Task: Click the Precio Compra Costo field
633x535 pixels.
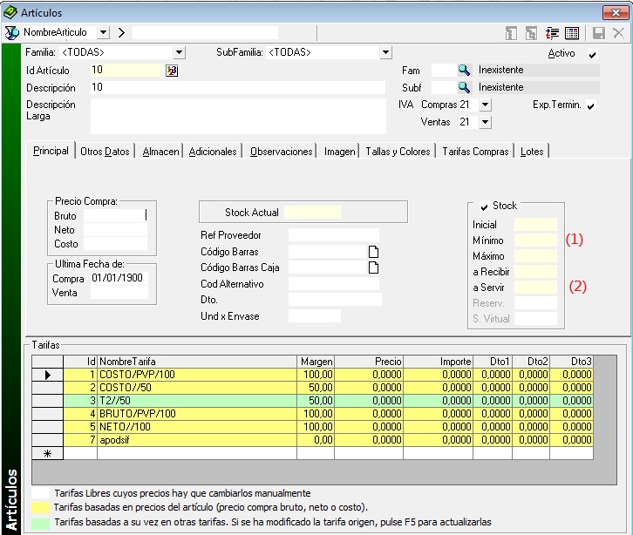Action: click(x=115, y=244)
